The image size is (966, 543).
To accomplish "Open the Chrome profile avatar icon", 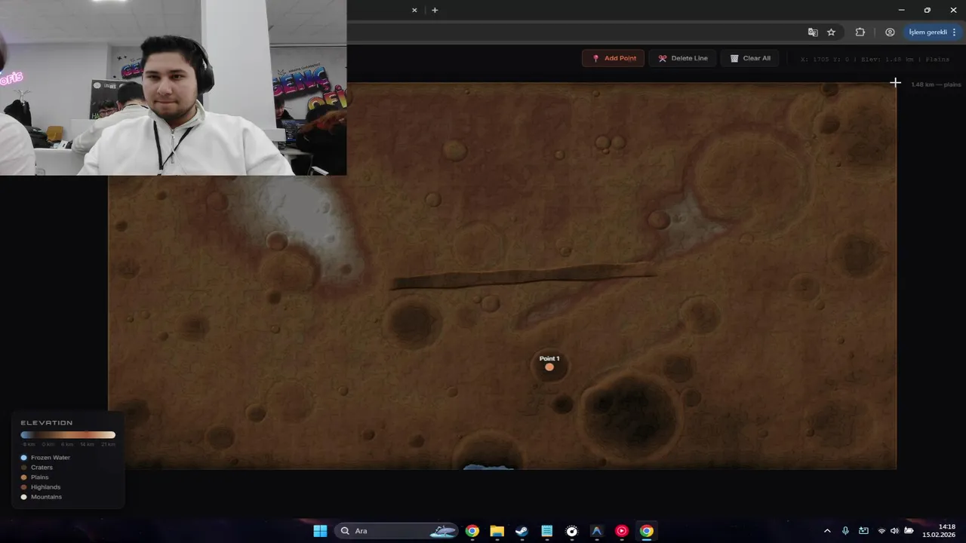I will [890, 32].
